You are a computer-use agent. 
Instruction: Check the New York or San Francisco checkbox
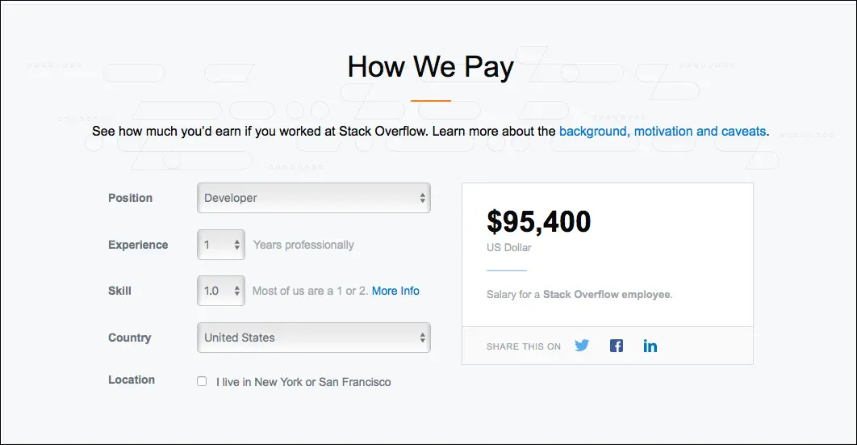(x=202, y=381)
